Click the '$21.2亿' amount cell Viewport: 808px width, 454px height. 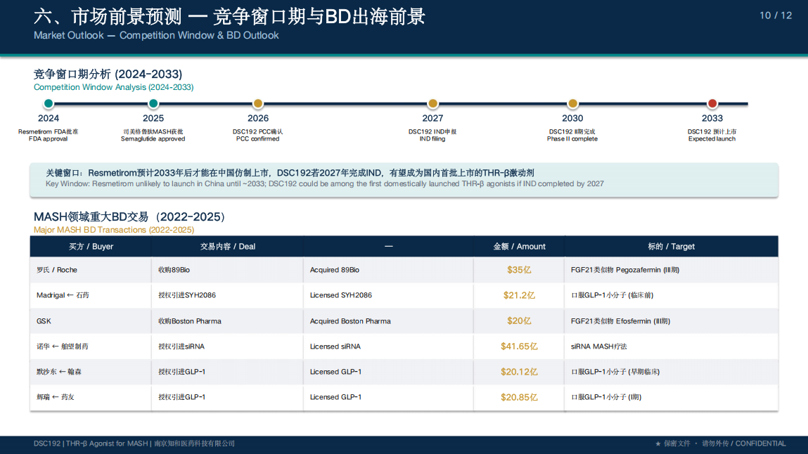point(519,295)
